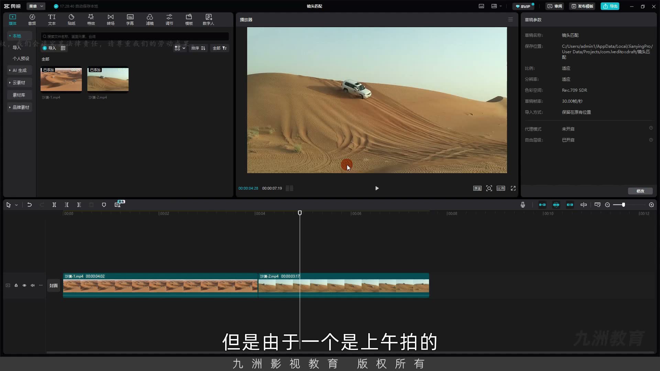Open the 排序 sort dropdown
The height and width of the screenshot is (371, 660).
click(198, 48)
